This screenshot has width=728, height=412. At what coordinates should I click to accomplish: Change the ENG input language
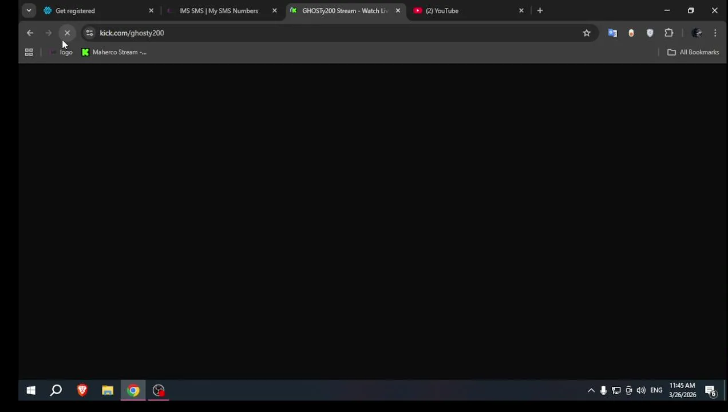[x=656, y=390]
